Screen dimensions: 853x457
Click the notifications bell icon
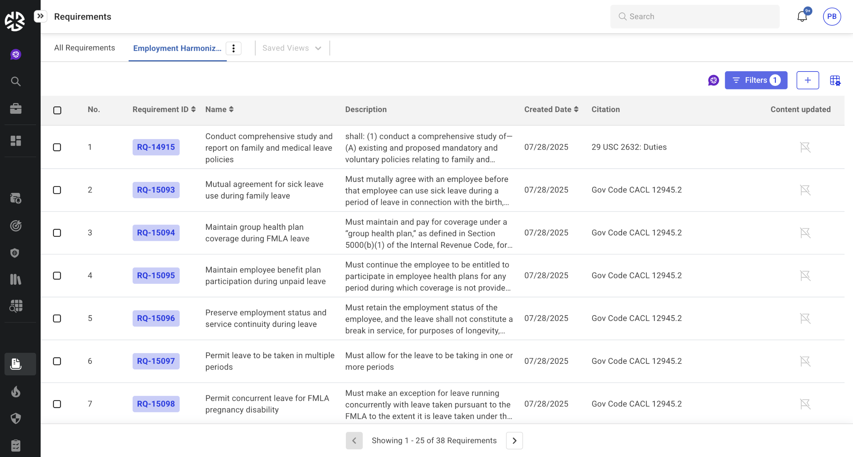coord(802,16)
